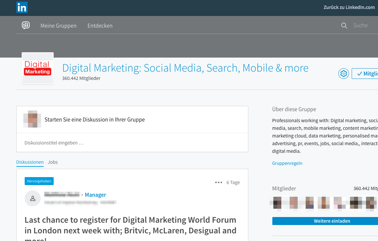The height and width of the screenshot is (241, 378).
Task: Open Entdecken in the navigation bar
Action: coord(100,25)
